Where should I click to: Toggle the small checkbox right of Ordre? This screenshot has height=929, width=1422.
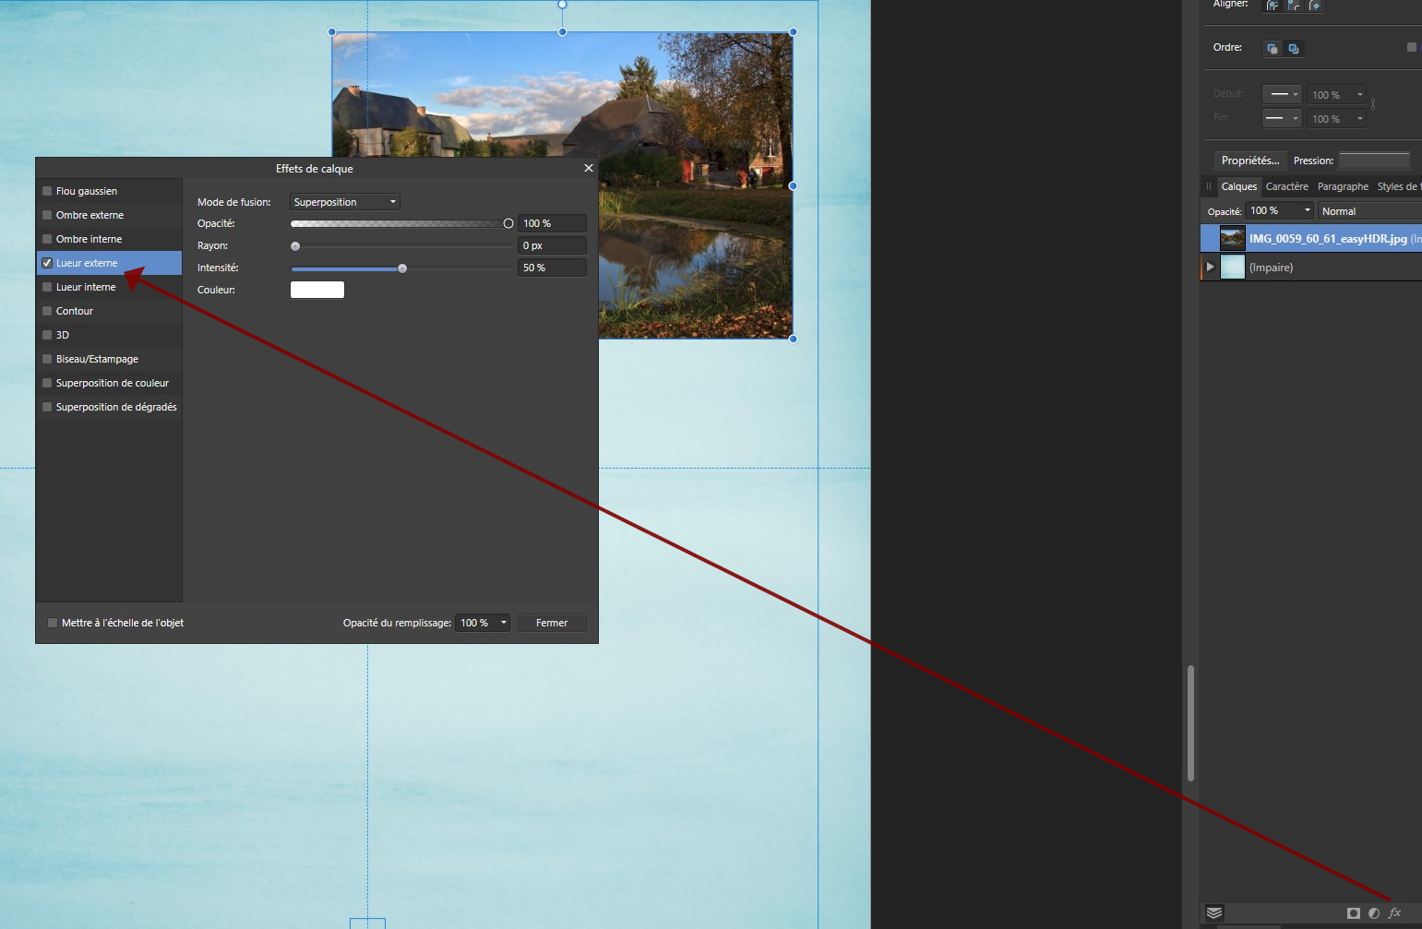(x=1411, y=47)
